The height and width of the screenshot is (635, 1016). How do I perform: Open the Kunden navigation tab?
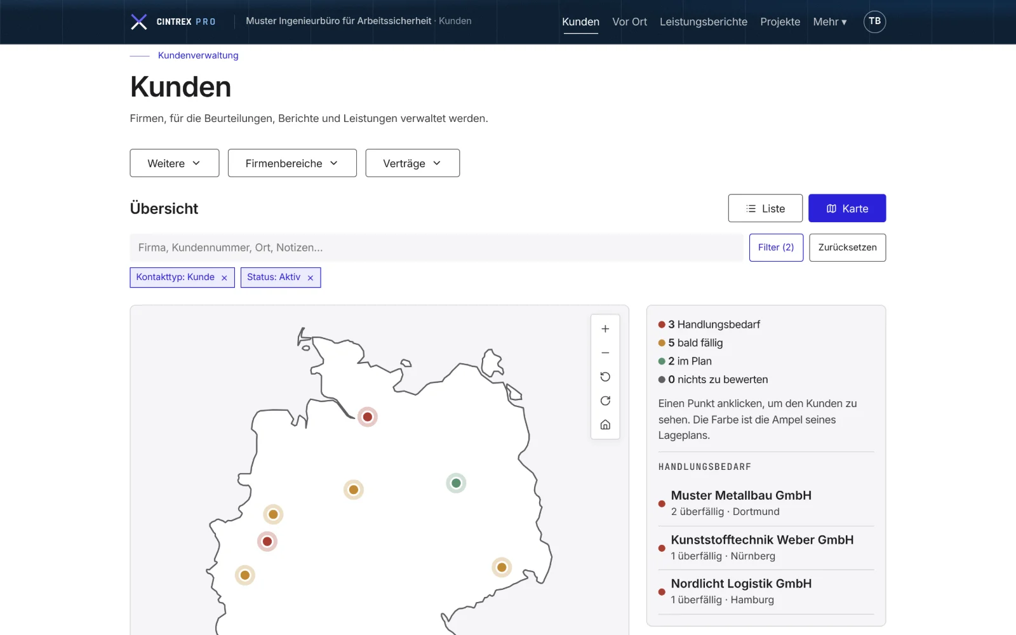(580, 22)
